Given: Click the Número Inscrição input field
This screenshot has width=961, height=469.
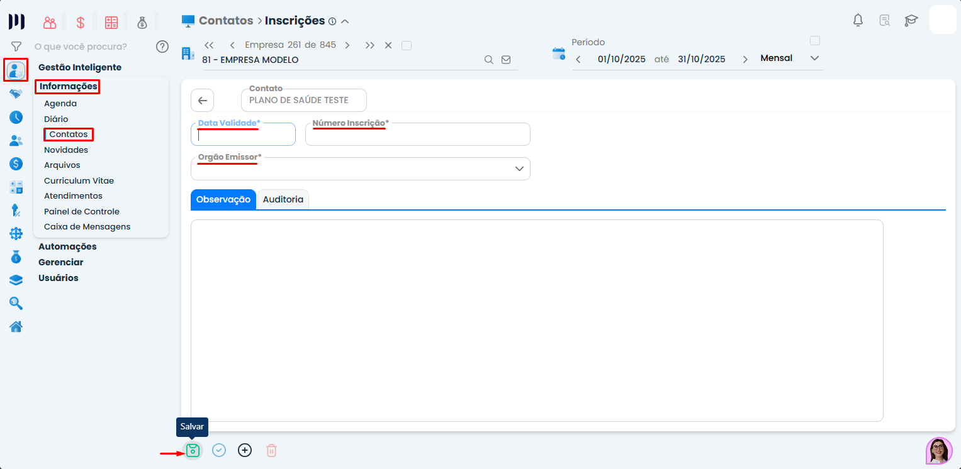Looking at the screenshot, I should pos(417,136).
